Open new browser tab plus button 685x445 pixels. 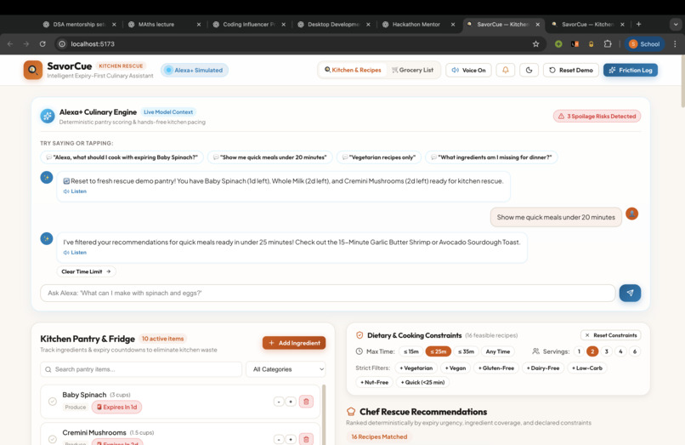click(x=639, y=24)
